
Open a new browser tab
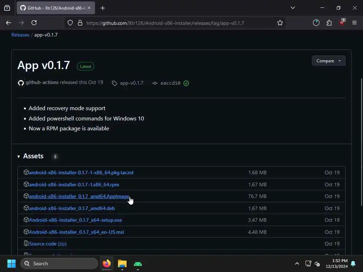click(x=102, y=8)
